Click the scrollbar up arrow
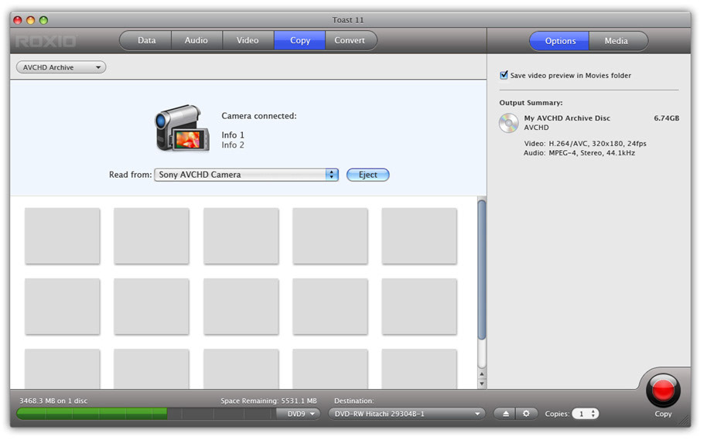 click(x=482, y=374)
